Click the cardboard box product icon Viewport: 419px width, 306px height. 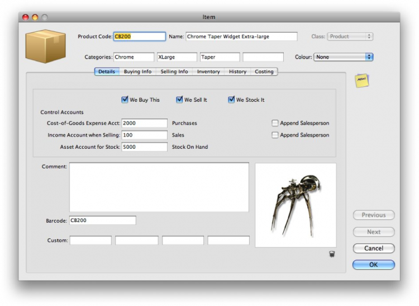pos(45,46)
